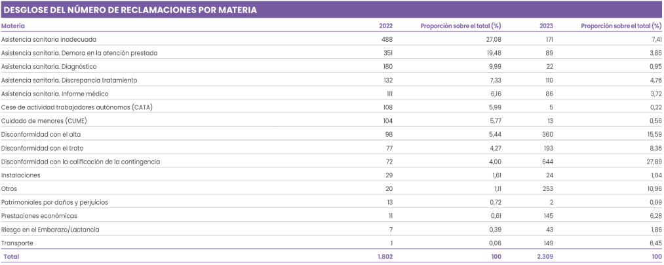Click the '2022' column header
664x265 pixels.
coord(386,26)
